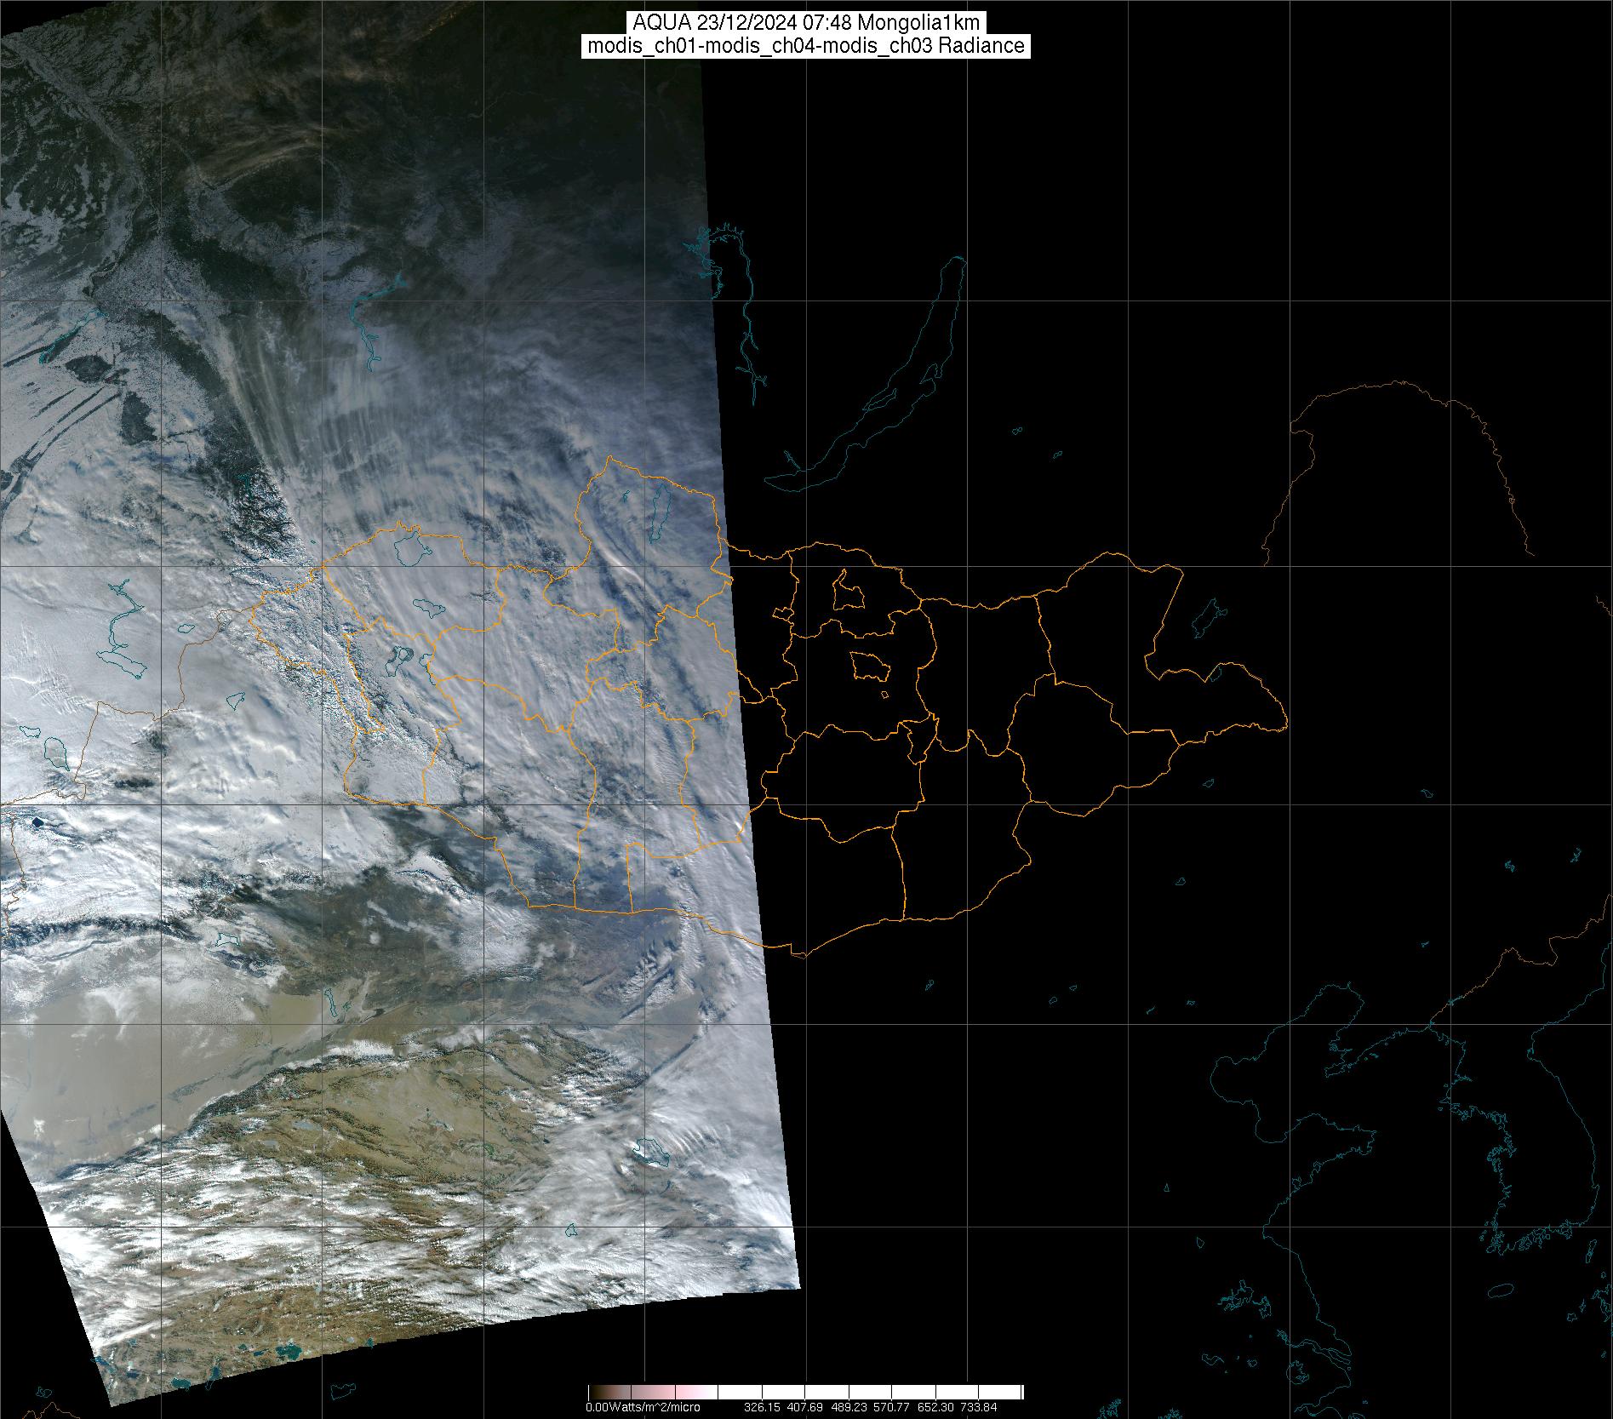Click the '733.84' scale value

(x=979, y=1407)
